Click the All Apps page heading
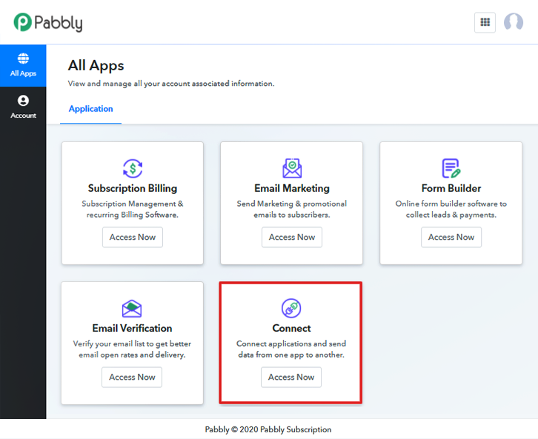Screen dimensions: 538x439 (96, 65)
